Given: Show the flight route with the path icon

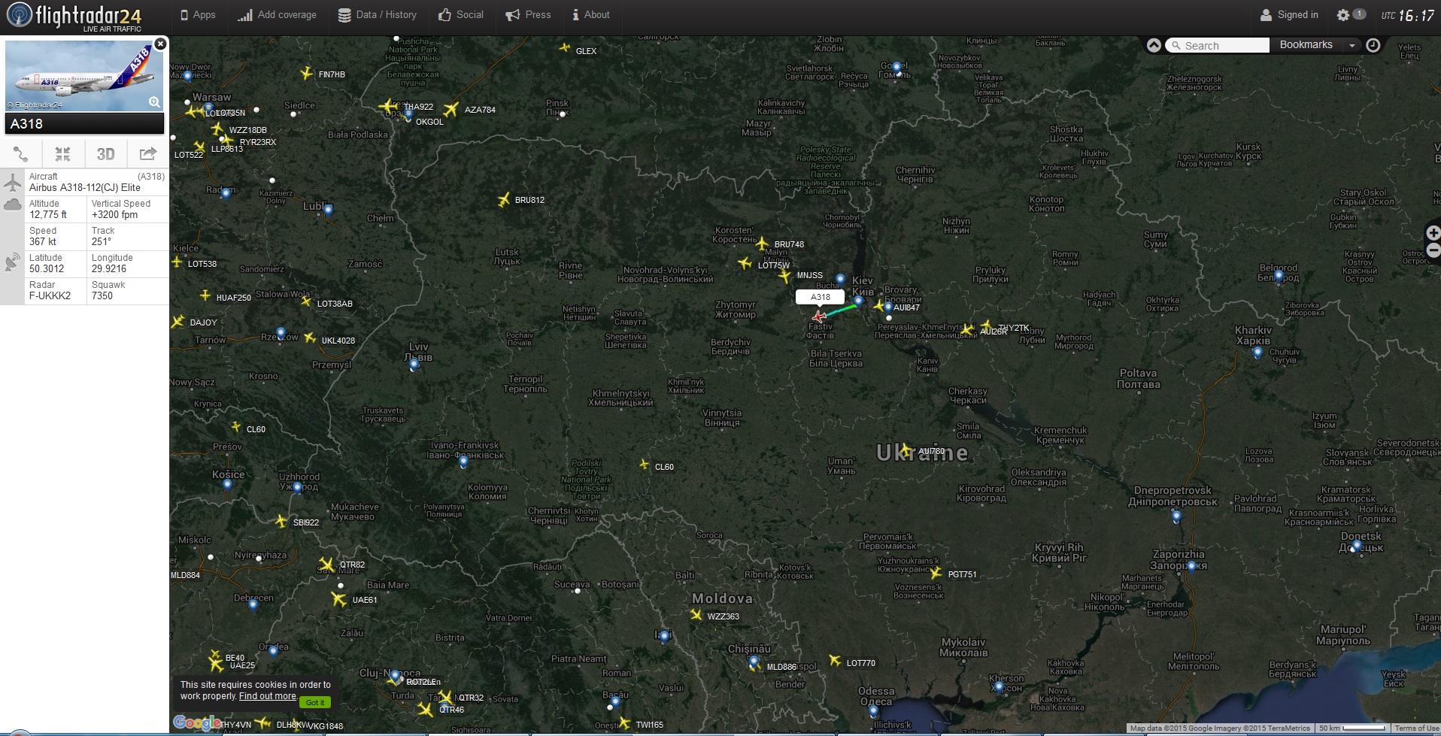Looking at the screenshot, I should [x=21, y=154].
